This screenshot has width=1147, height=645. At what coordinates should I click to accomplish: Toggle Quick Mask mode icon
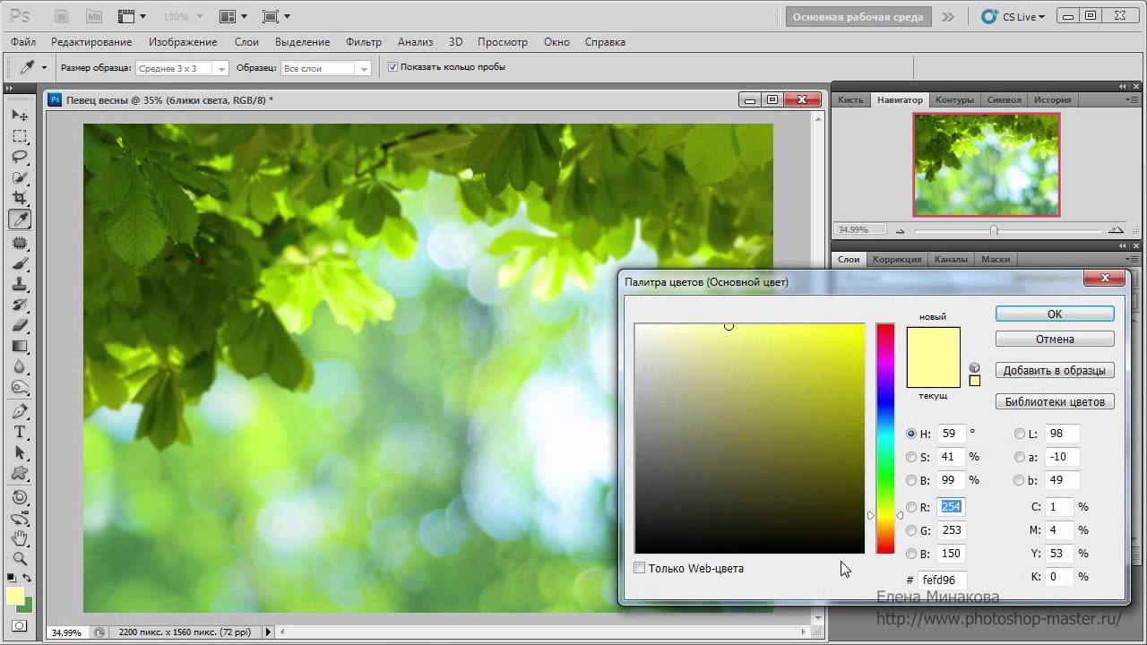tap(20, 626)
